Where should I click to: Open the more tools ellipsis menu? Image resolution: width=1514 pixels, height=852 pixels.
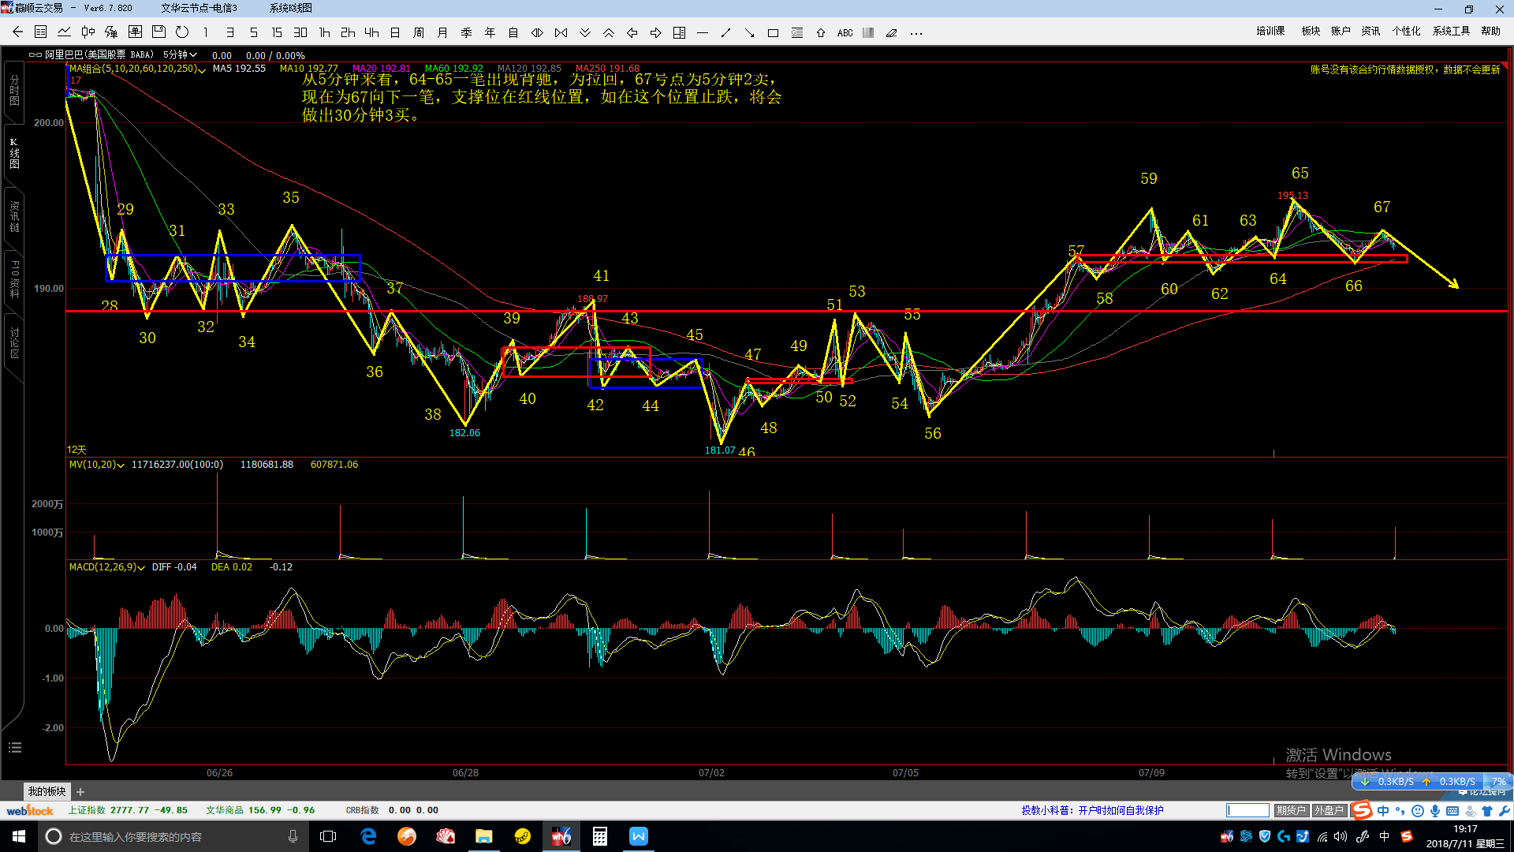pos(915,32)
